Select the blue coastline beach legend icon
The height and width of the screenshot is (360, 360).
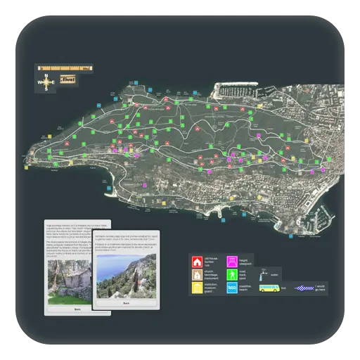[x=232, y=288]
